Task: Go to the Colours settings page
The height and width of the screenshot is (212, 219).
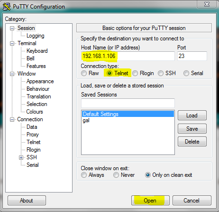Action: 35,112
